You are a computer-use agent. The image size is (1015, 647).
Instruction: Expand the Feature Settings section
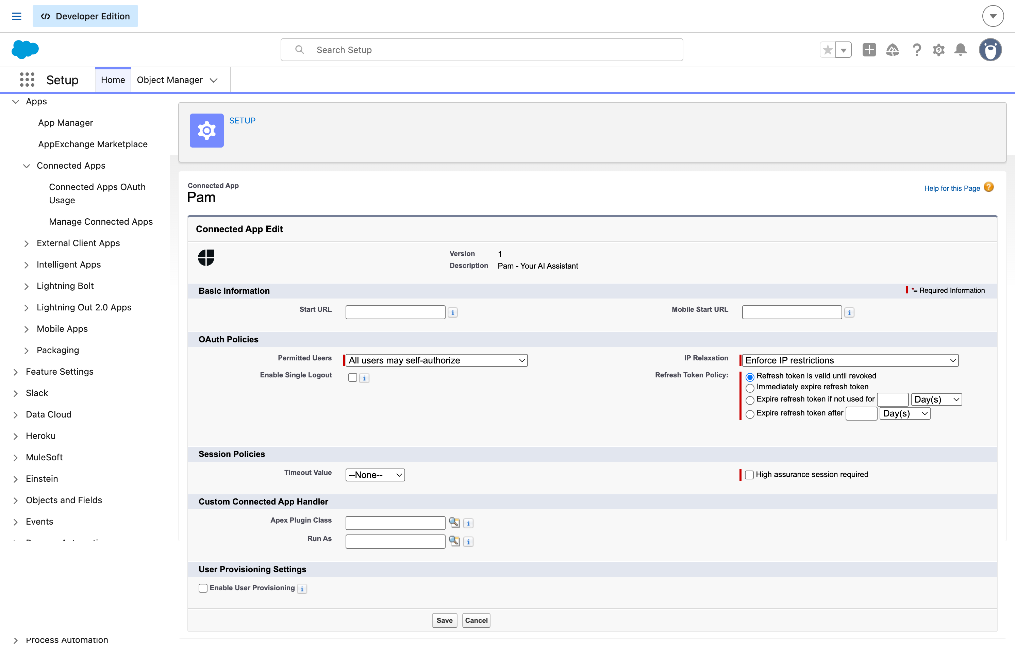[16, 372]
